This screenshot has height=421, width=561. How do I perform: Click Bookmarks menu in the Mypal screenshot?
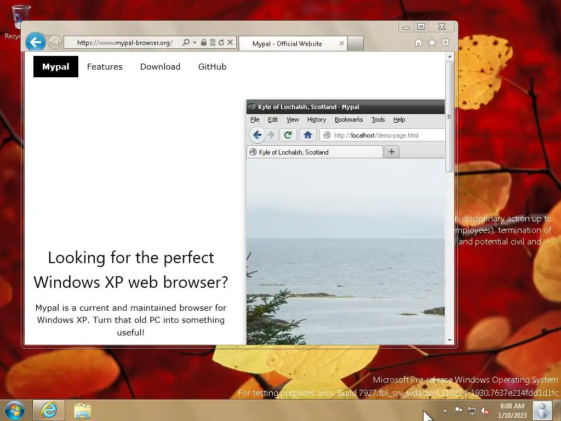pyautogui.click(x=349, y=120)
